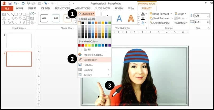Click the Undo arrow icon
Viewport: 214px width, 110px height.
coord(16,3)
